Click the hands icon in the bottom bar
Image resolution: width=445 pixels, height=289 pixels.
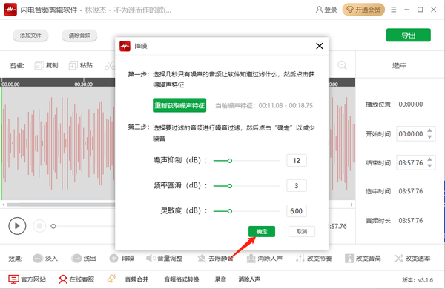[111, 279]
